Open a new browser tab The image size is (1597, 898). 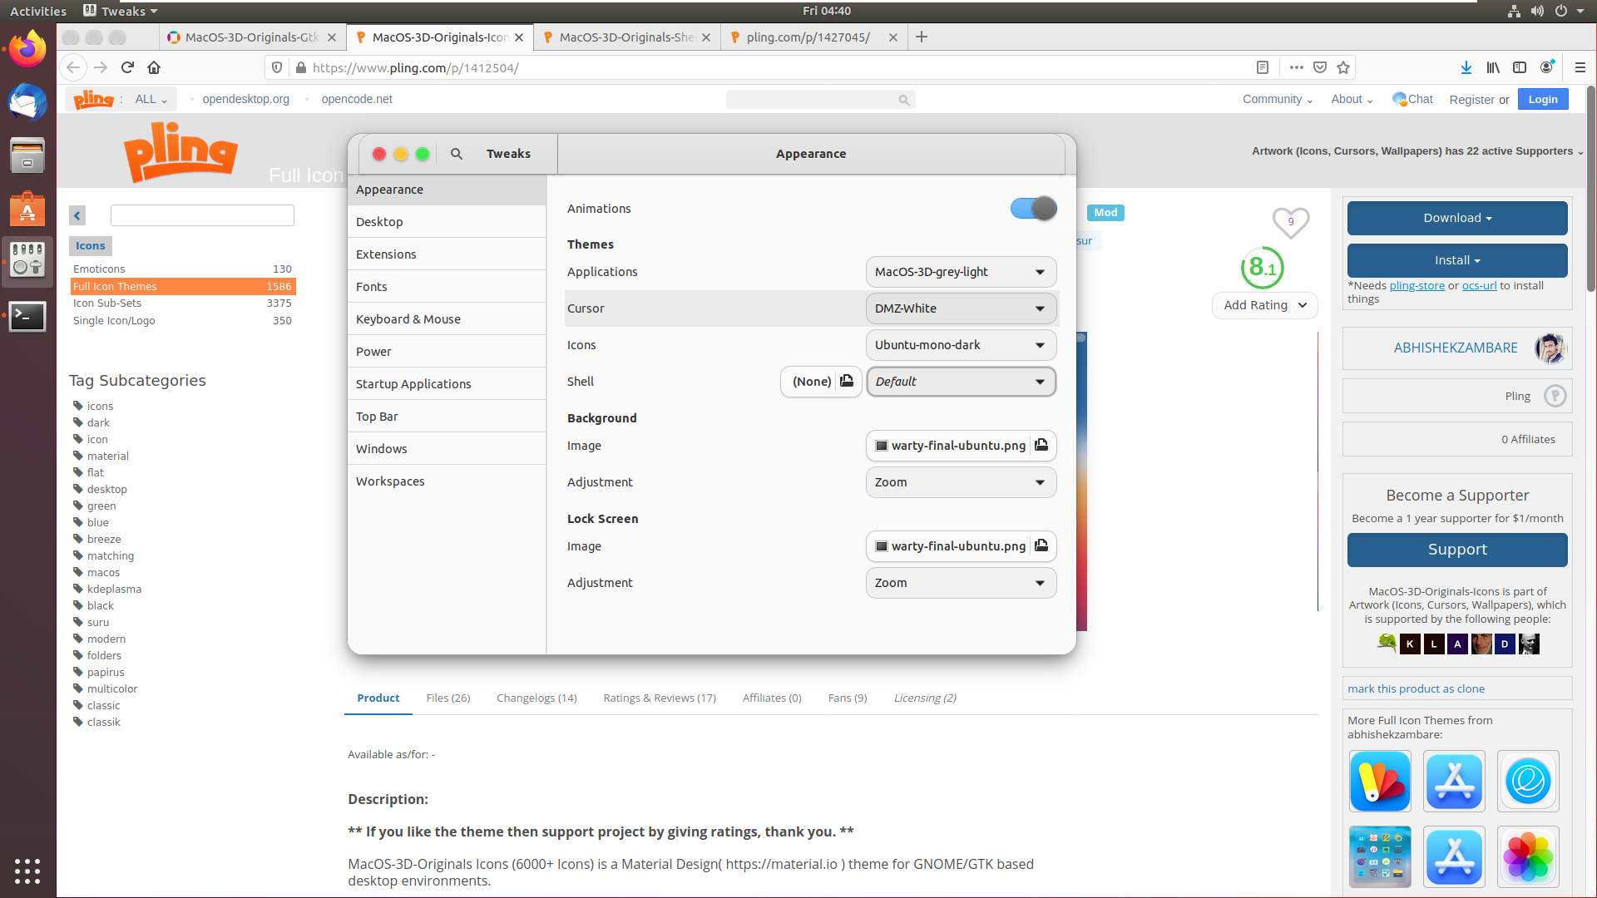922,37
